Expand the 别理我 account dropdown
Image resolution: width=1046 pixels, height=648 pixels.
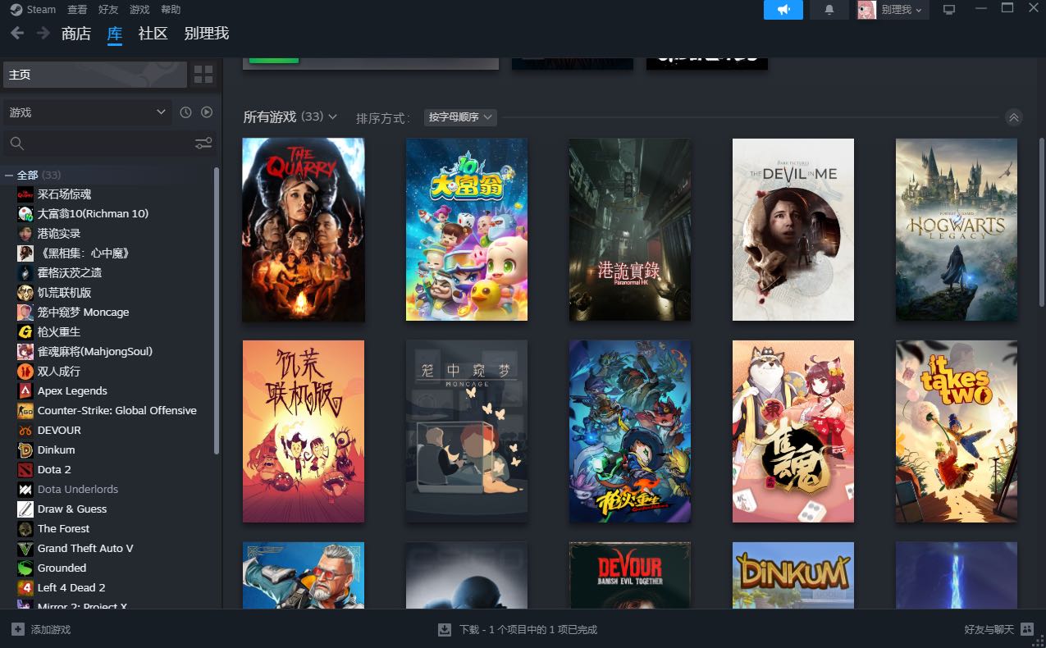click(893, 10)
